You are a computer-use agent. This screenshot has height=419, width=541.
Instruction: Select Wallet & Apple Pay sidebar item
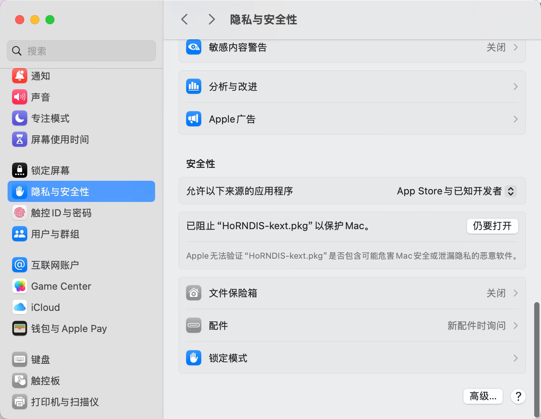coord(69,329)
